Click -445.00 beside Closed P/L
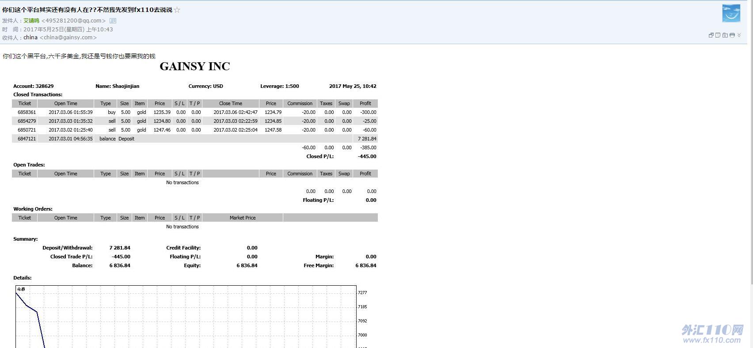 (367, 156)
